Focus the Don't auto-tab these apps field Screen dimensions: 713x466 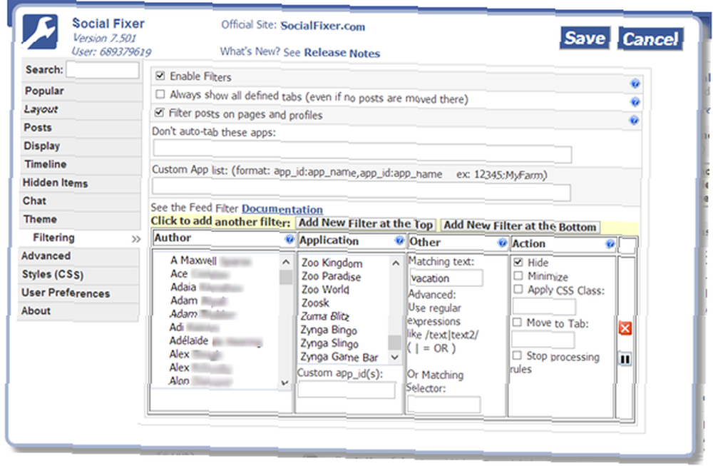click(x=362, y=151)
